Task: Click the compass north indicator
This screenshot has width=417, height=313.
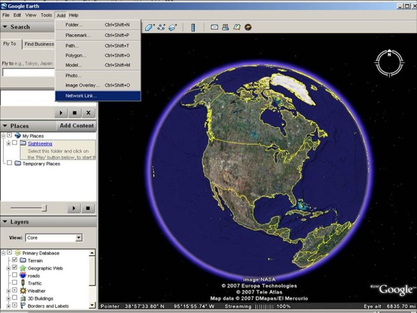Action: point(390,55)
